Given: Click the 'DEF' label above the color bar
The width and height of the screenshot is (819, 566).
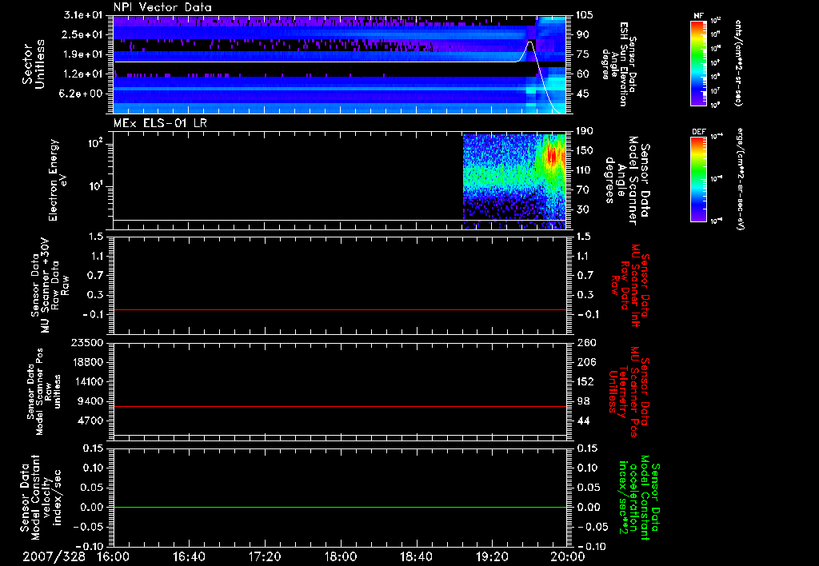Looking at the screenshot, I should pyautogui.click(x=698, y=132).
